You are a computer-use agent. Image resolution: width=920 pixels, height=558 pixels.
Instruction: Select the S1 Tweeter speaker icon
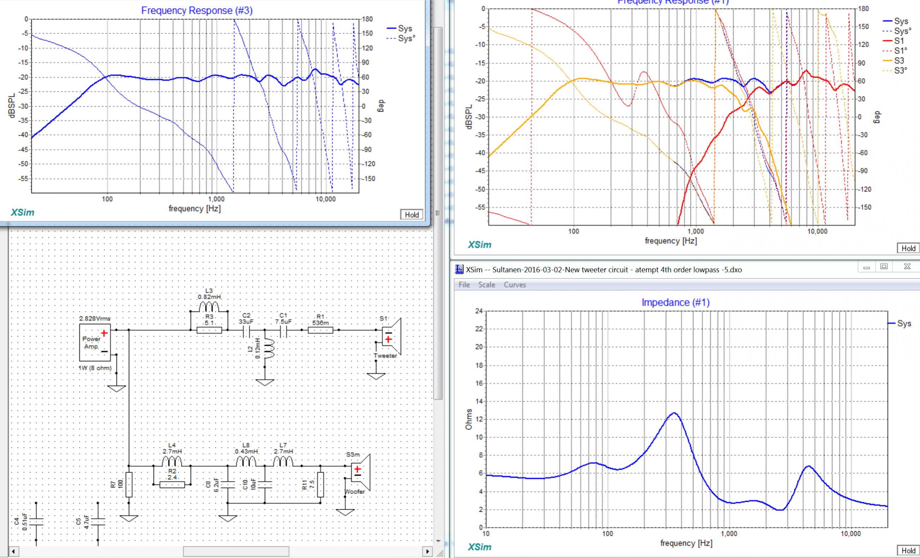(x=391, y=336)
